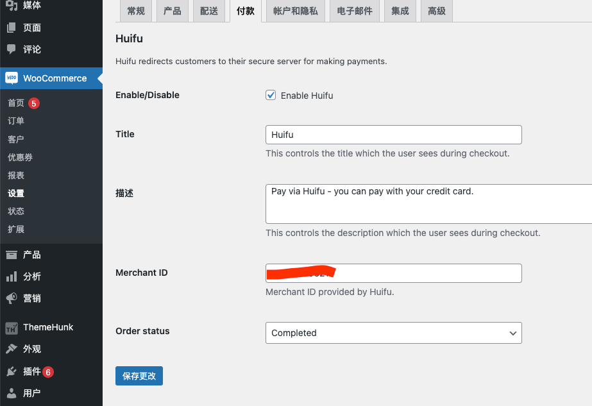Screen dimensions: 592x406
Task: Open the 扩展 extensions submenu link
Action: pyautogui.click(x=16, y=229)
